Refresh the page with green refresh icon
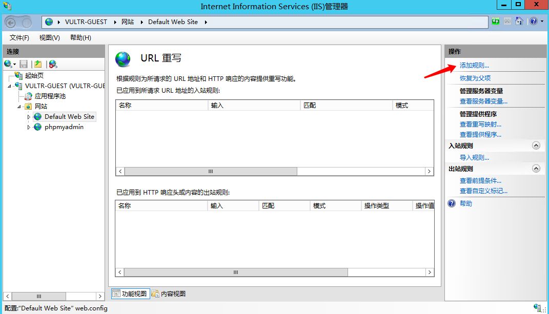549x314 pixels. [x=495, y=22]
